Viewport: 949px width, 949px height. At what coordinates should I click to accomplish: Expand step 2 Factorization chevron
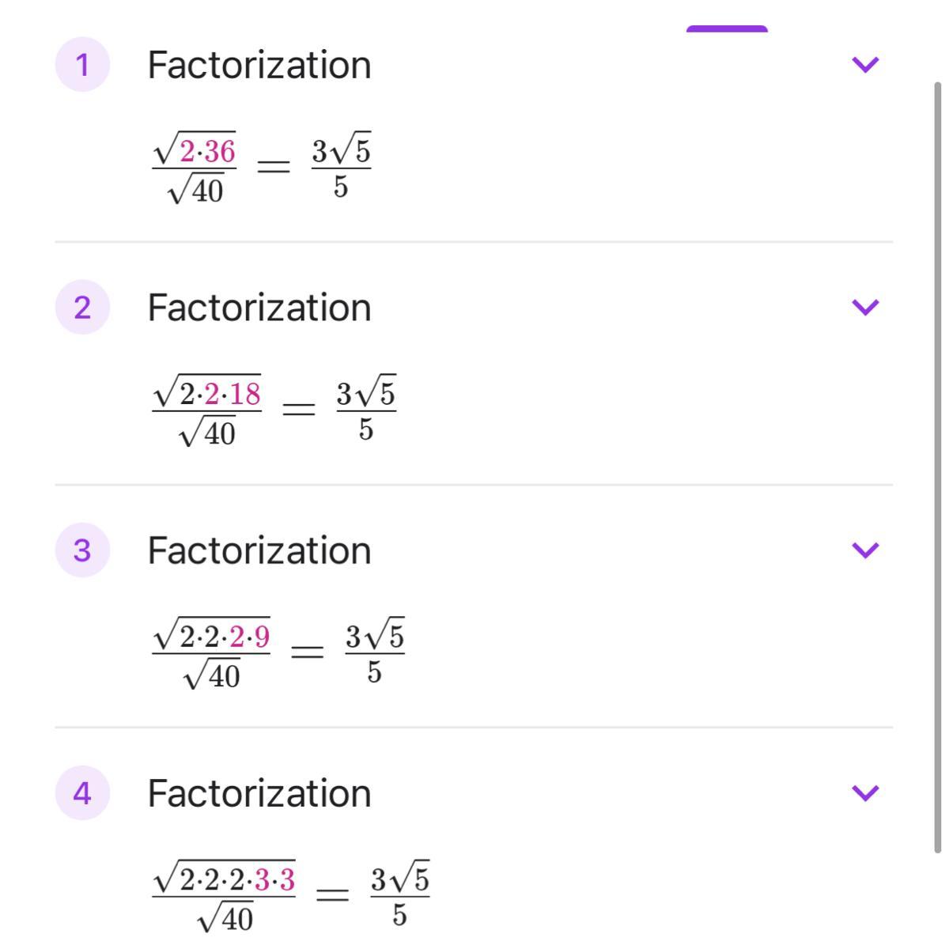tap(865, 307)
